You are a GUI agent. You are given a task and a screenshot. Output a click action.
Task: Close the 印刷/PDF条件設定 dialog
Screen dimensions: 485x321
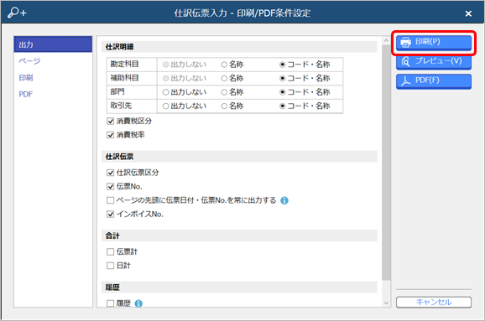click(x=468, y=13)
